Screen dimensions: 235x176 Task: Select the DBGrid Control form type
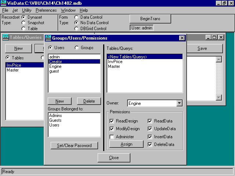click(76, 28)
